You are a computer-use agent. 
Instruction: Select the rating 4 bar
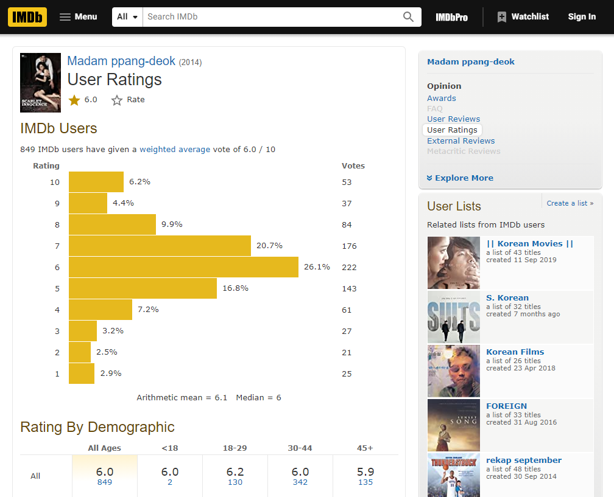(x=101, y=309)
